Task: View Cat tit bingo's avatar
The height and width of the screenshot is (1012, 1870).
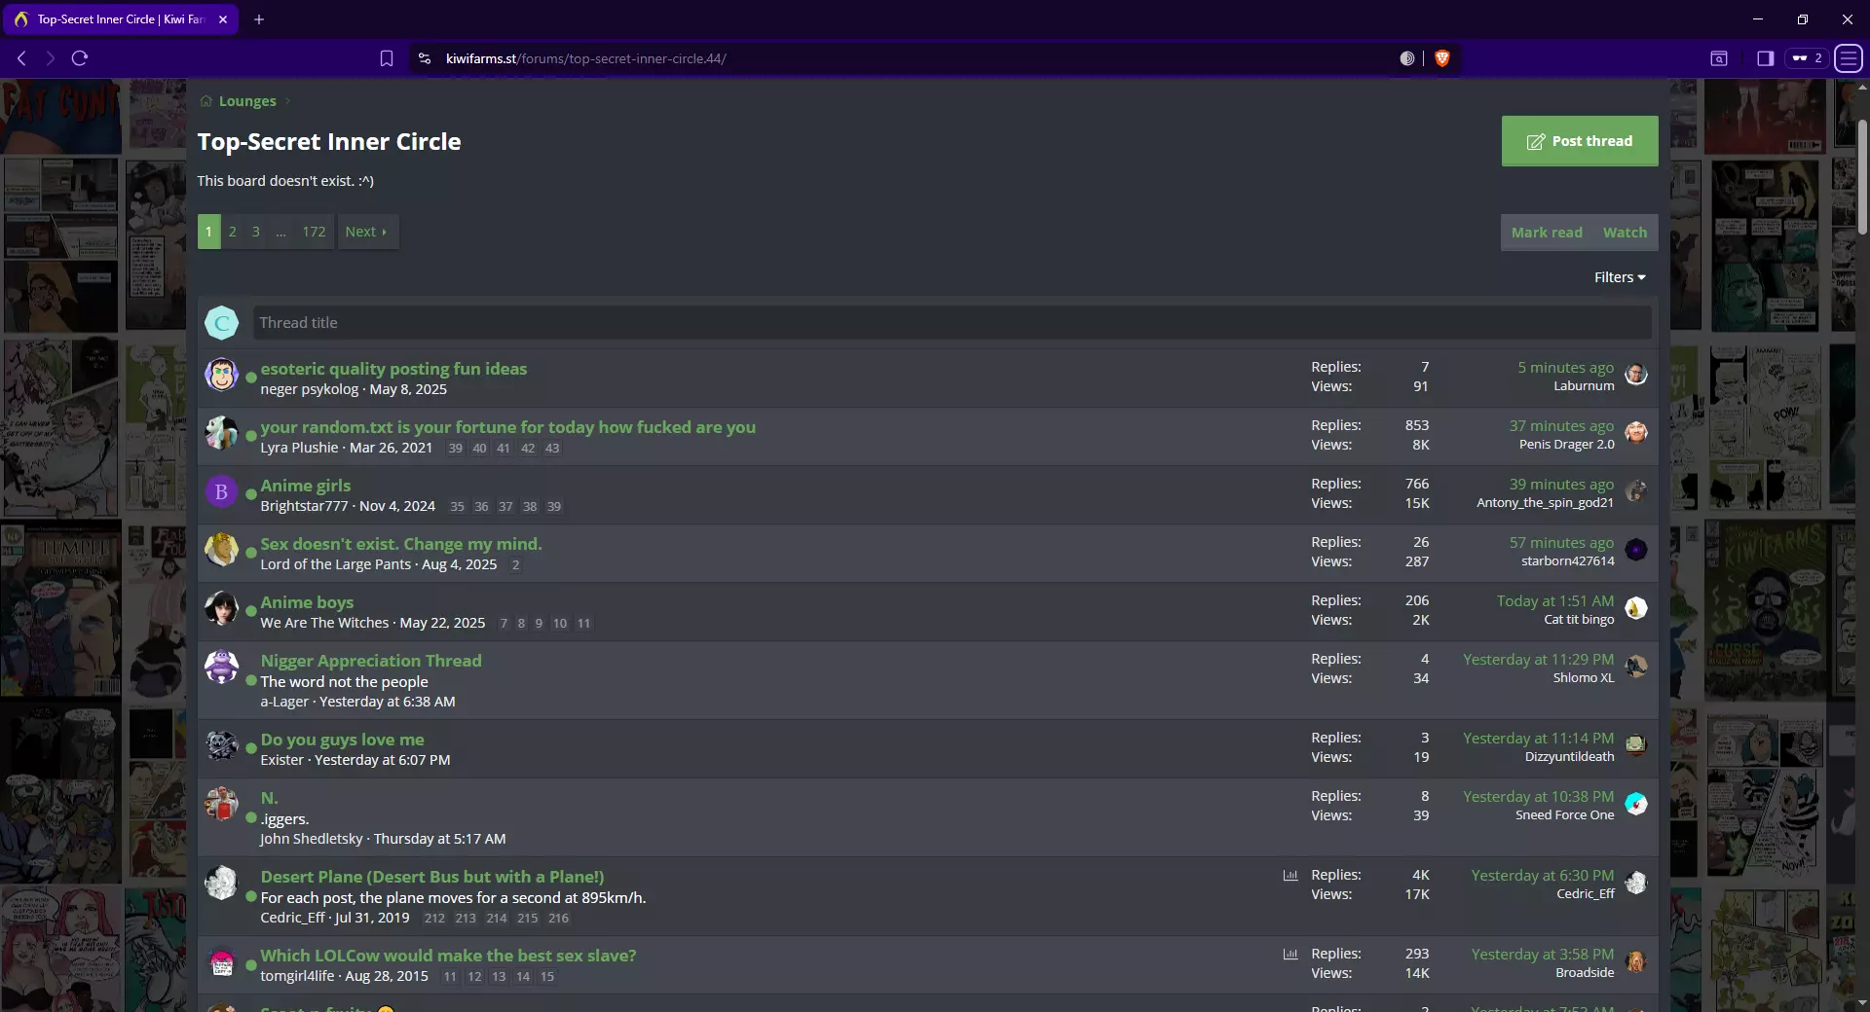Action: pyautogui.click(x=1636, y=608)
